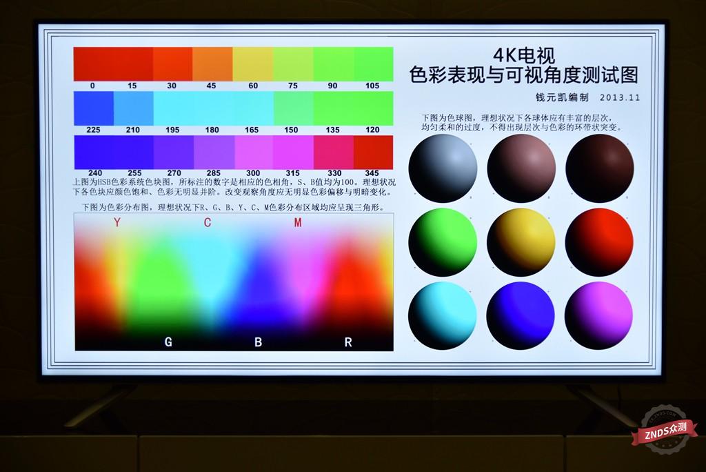Click the purple swatch labeled 270
This screenshot has width=706, height=472.
coord(172,153)
